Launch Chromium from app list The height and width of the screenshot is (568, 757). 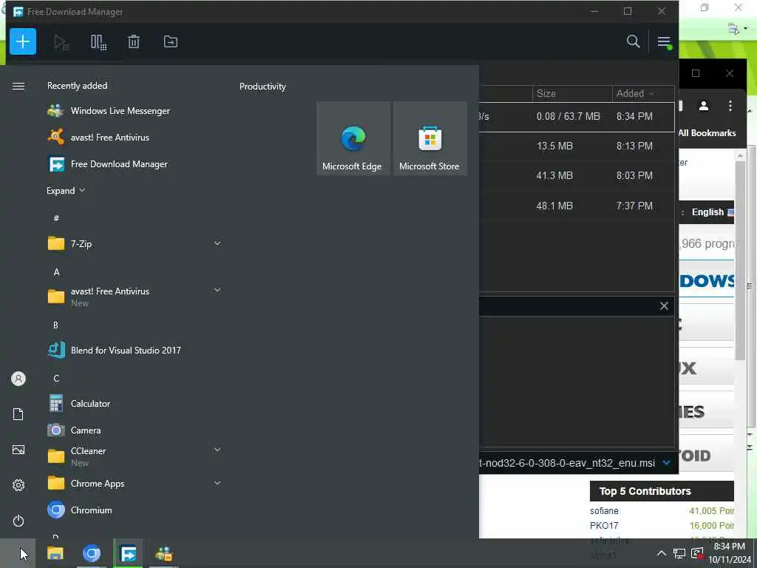click(135, 510)
